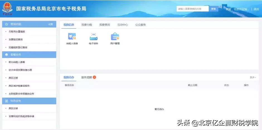Click the 常用功能 section header
This screenshot has height=130, width=262.
[29, 24]
